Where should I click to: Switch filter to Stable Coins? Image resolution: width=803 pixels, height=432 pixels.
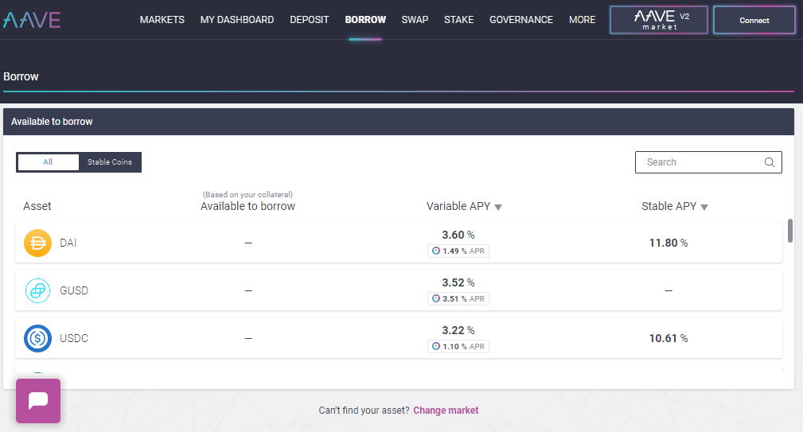tap(110, 162)
